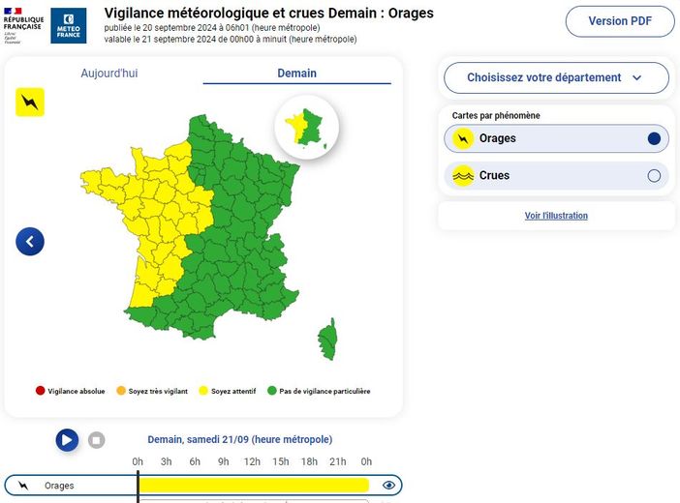Screen dimensions: 680x503
Task: Toggle the Orages timeline eye icon
Action: click(x=388, y=485)
